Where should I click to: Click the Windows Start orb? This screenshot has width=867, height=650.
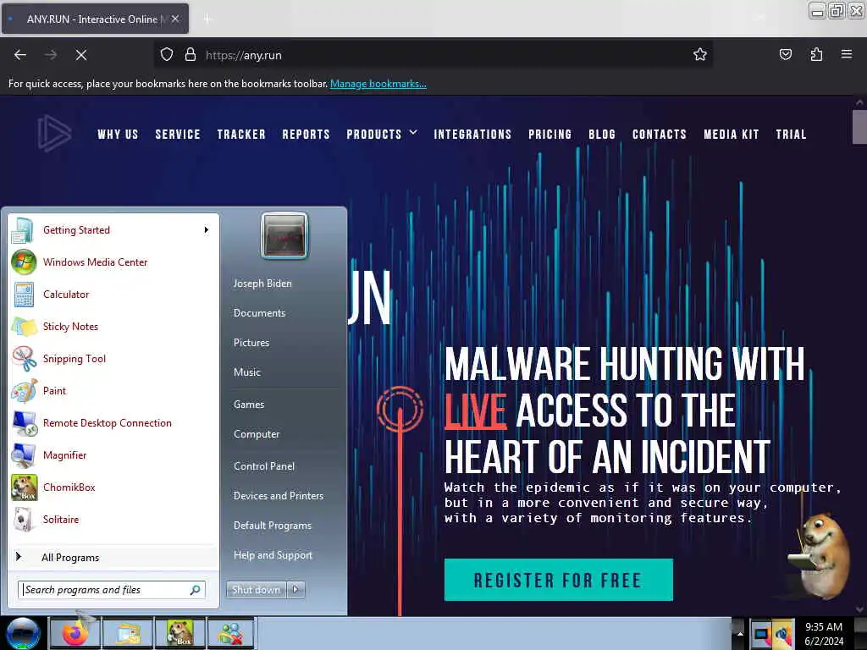[x=23, y=633]
